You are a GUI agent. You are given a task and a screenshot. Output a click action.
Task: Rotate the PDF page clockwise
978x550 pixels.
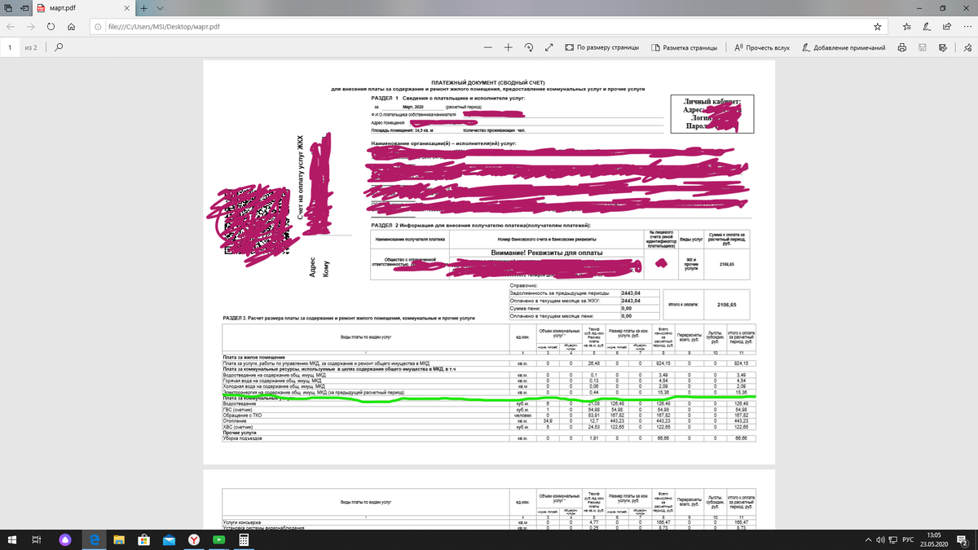click(x=529, y=48)
